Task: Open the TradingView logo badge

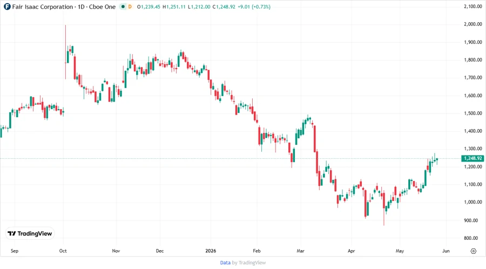Action: point(30,234)
